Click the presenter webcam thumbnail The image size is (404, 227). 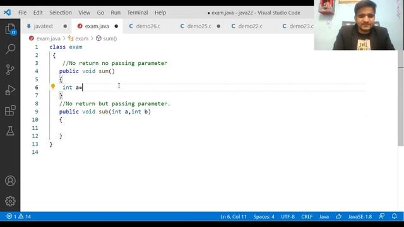coord(359,25)
